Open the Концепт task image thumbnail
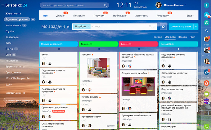 (98, 68)
